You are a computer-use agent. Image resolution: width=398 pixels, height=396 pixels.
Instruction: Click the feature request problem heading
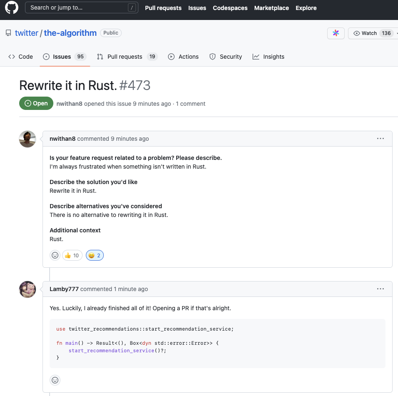tap(135, 158)
